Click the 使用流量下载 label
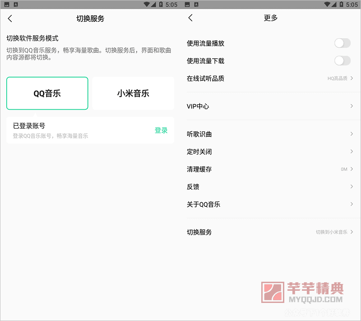This screenshot has width=361, height=321. click(205, 61)
